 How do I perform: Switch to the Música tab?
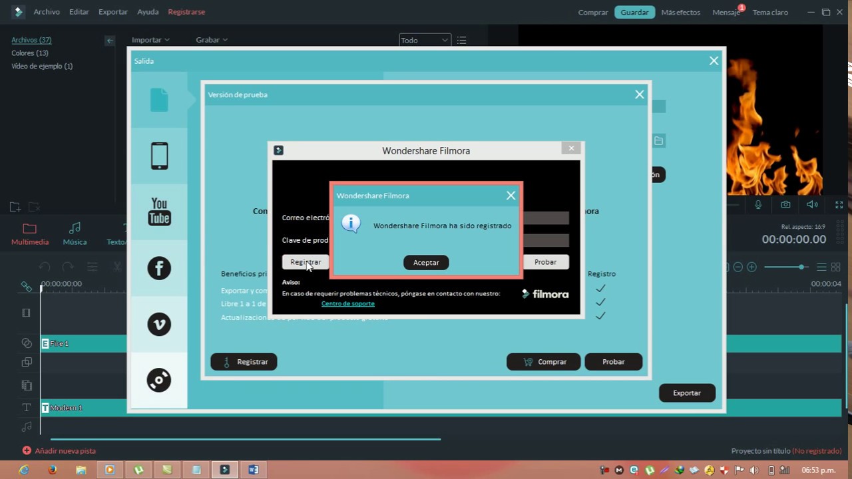(75, 234)
